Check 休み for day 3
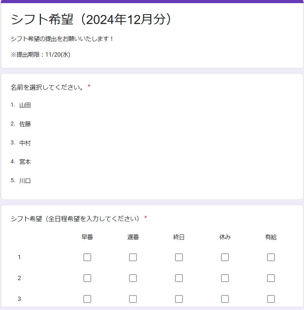Screen dimensions: 304x310 225,299
